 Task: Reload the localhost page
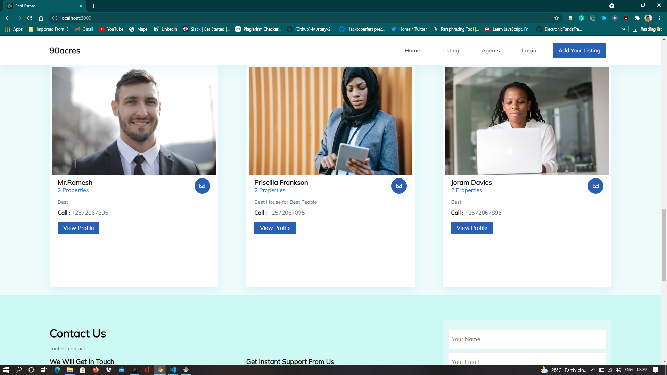click(30, 18)
